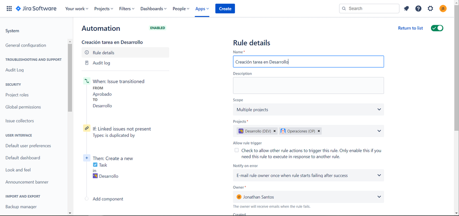The image size is (459, 216).
Task: Open the help question mark icon
Action: click(419, 8)
